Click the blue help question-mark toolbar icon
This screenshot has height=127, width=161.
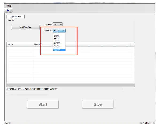click(x=8, y=10)
